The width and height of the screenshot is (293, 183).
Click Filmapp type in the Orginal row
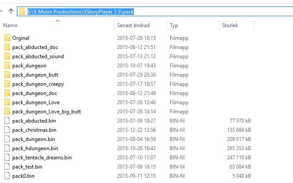[179, 38]
